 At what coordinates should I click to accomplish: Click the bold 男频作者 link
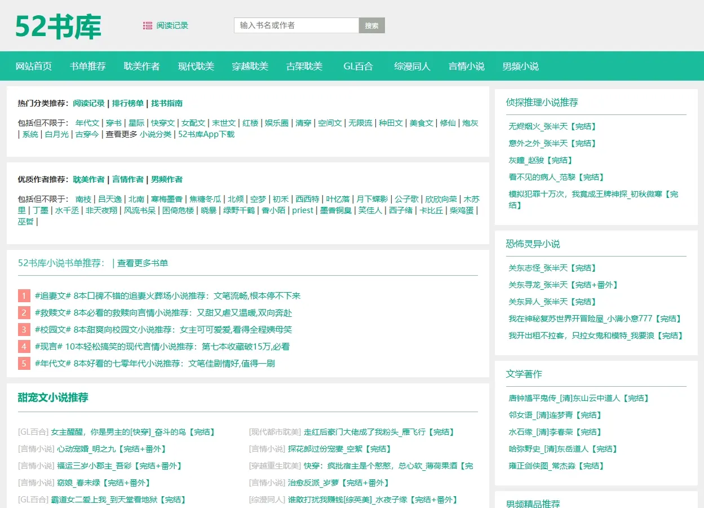(x=167, y=179)
